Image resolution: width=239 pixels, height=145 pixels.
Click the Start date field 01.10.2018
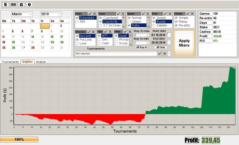159,35
